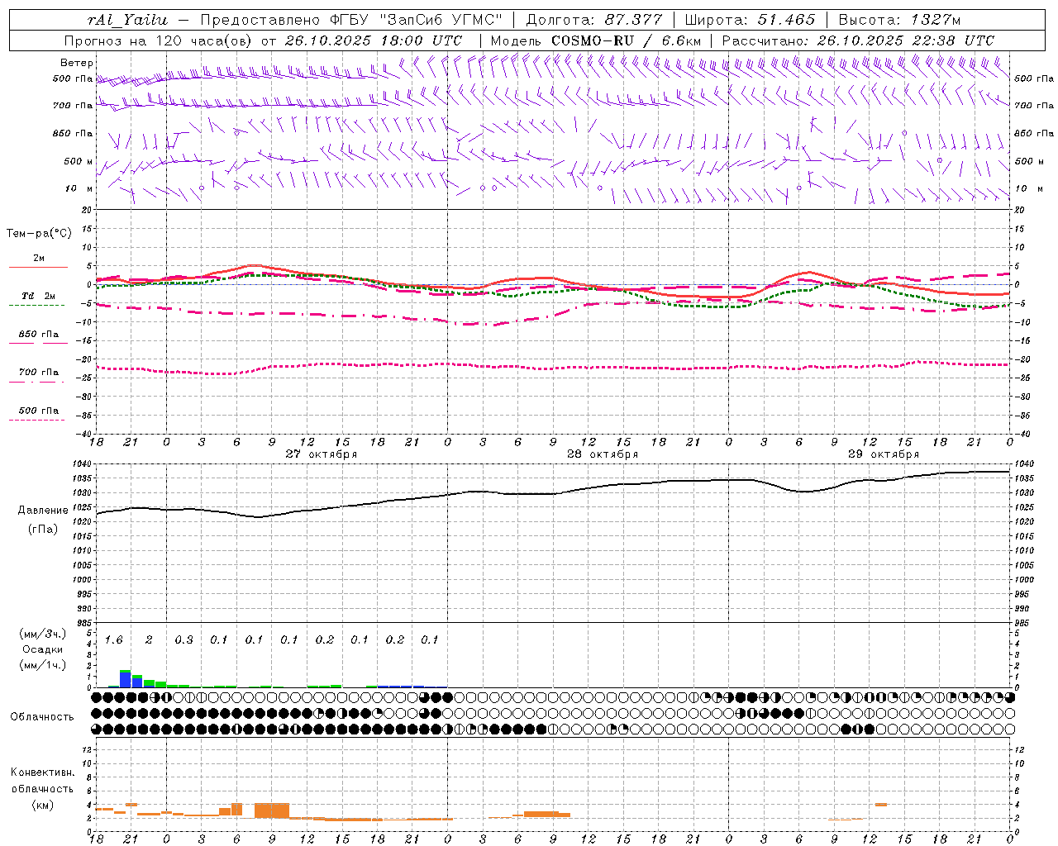
Task: Click the model label COSMO-RU / 6.6км
Action: (627, 40)
